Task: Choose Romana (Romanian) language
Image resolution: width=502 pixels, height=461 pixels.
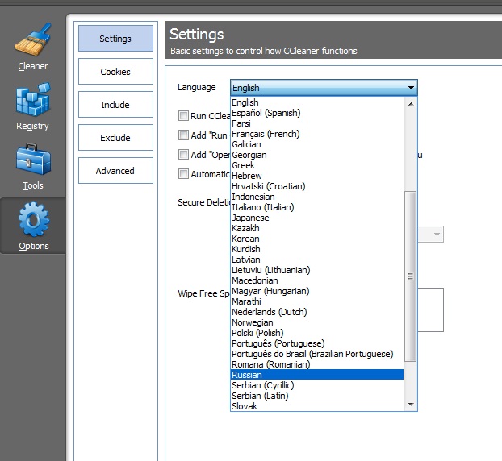Action: [317, 364]
